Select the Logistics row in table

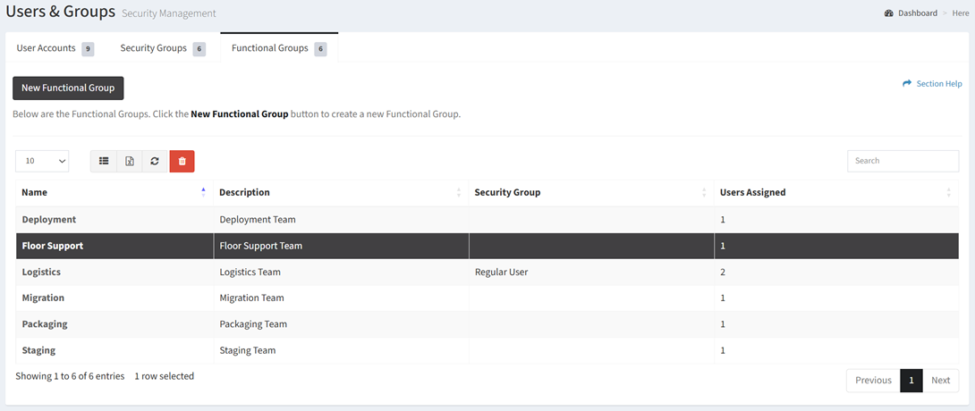[x=487, y=272]
